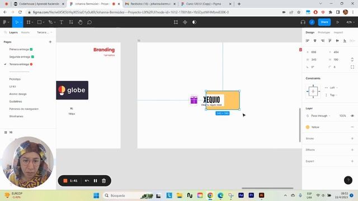This screenshot has height=201, width=358.
Task: Open the Guidelines page
Action: pos(16,102)
